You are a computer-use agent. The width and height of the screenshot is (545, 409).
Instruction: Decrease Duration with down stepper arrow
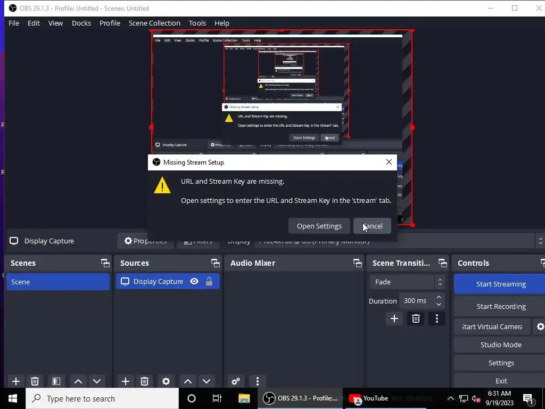(x=439, y=304)
